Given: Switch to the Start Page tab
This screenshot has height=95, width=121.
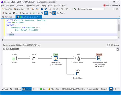Looking at the screenshot, I should pos(7,17).
